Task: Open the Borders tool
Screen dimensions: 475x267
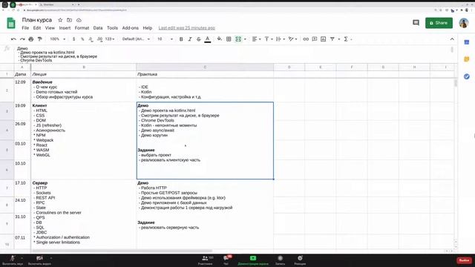Action: pos(229,39)
